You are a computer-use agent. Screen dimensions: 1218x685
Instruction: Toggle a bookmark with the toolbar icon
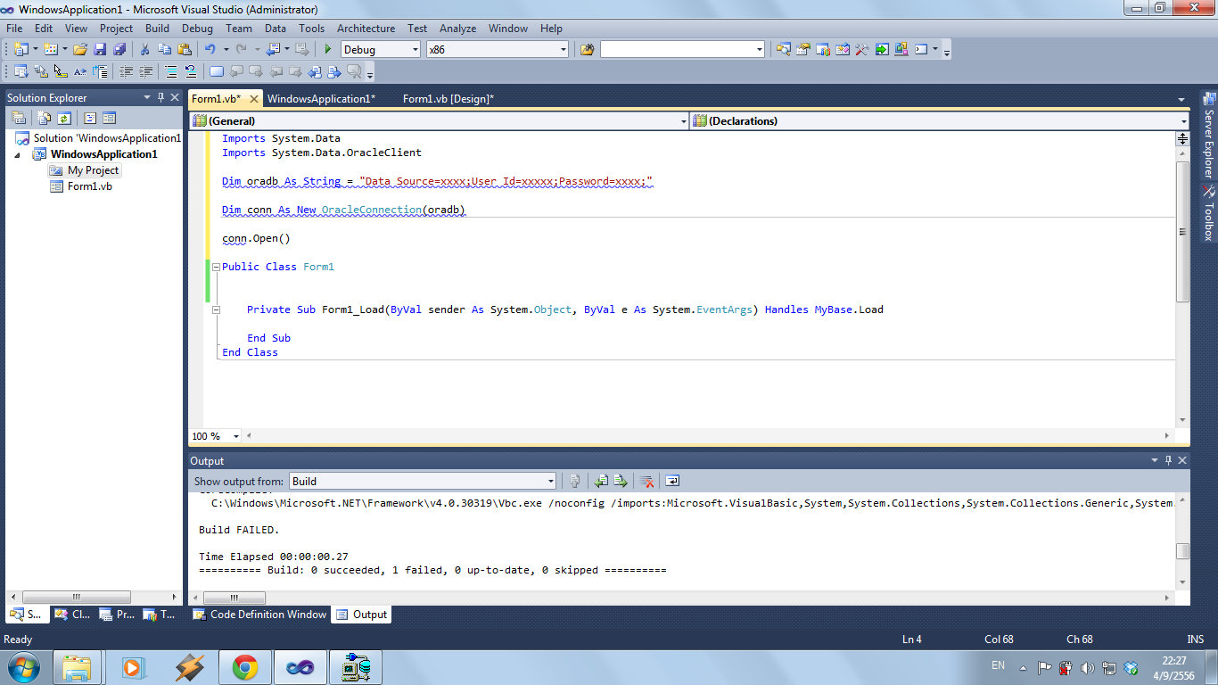point(216,71)
